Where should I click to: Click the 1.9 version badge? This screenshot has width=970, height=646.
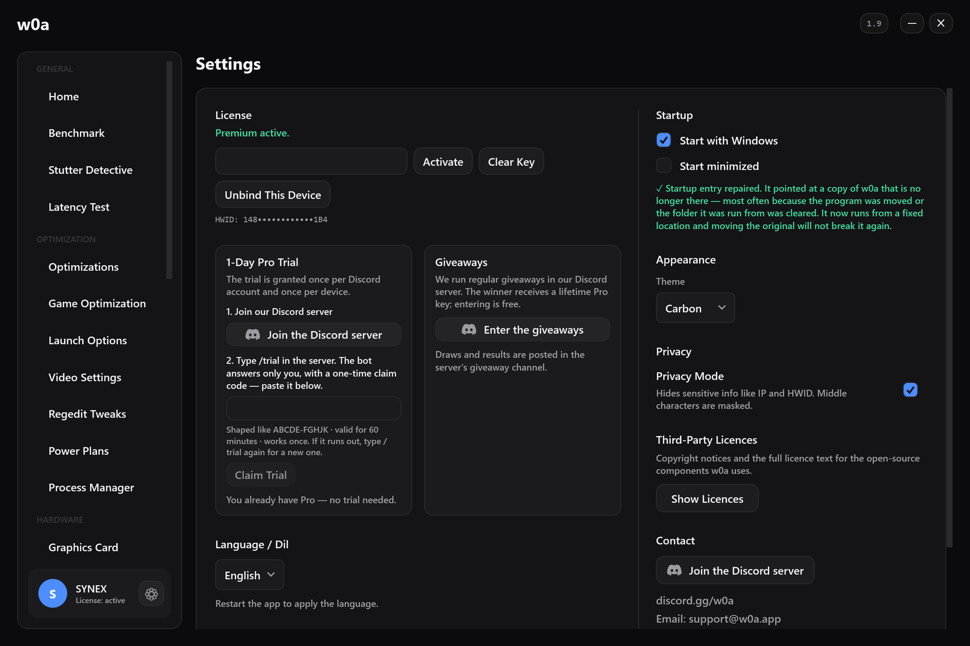[x=874, y=23]
